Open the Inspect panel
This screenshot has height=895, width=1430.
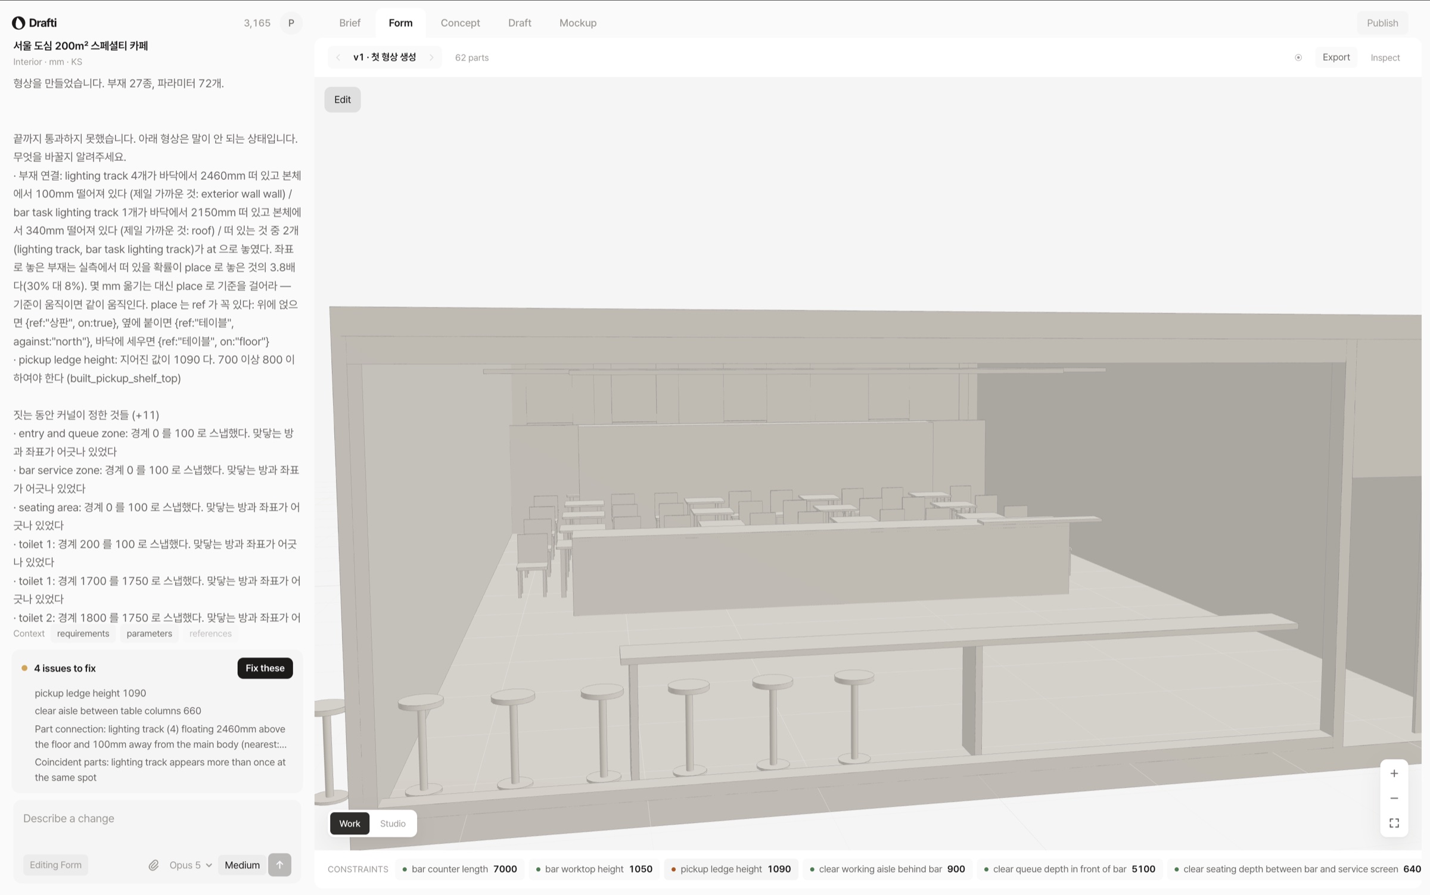1385,57
